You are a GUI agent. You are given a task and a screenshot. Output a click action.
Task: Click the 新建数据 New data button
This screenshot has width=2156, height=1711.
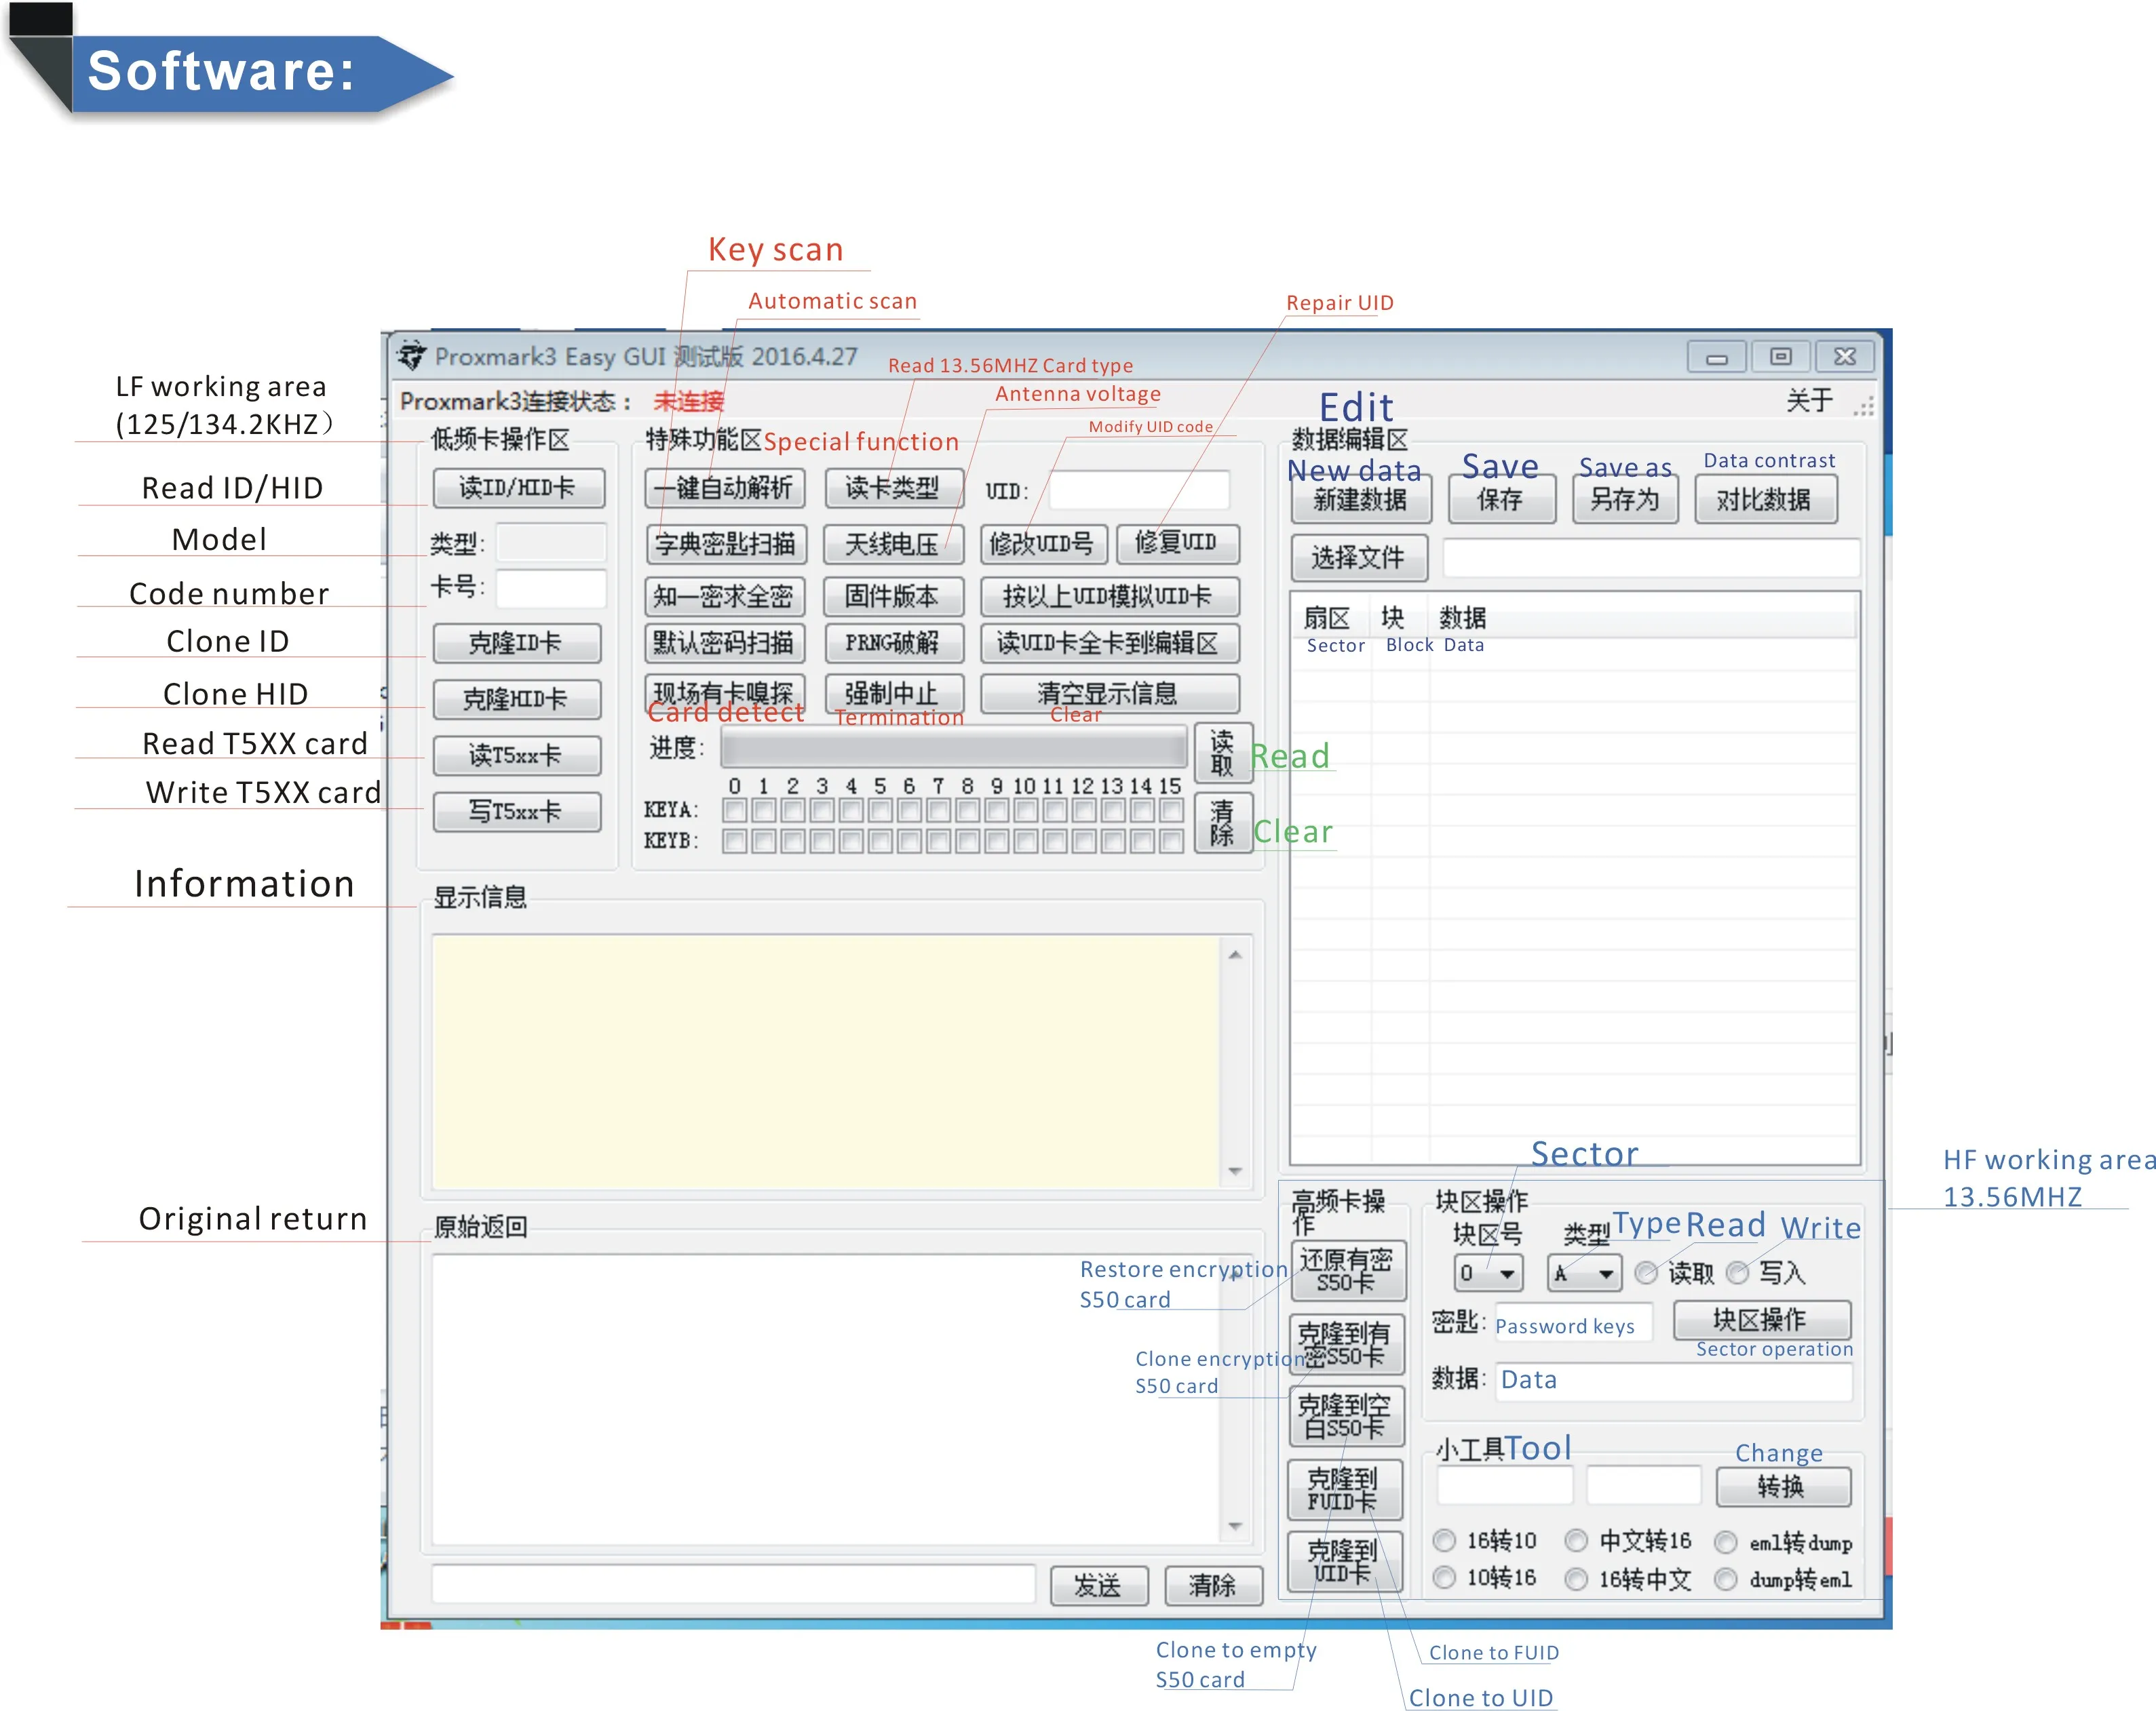1360,498
